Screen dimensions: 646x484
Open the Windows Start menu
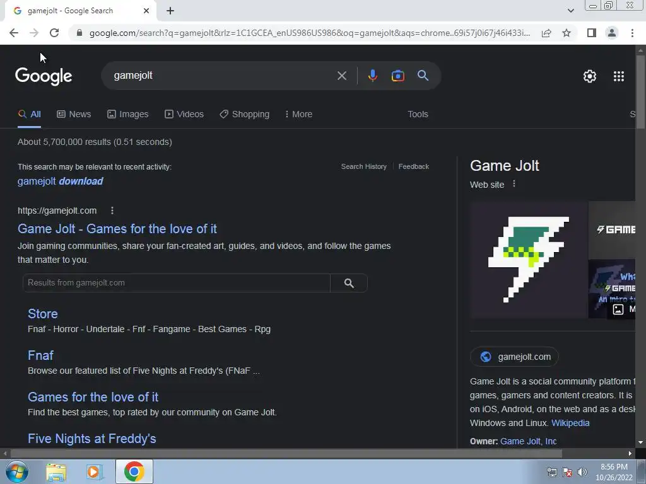tap(17, 471)
